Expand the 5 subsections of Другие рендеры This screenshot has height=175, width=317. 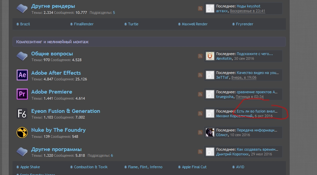tap(114, 12)
